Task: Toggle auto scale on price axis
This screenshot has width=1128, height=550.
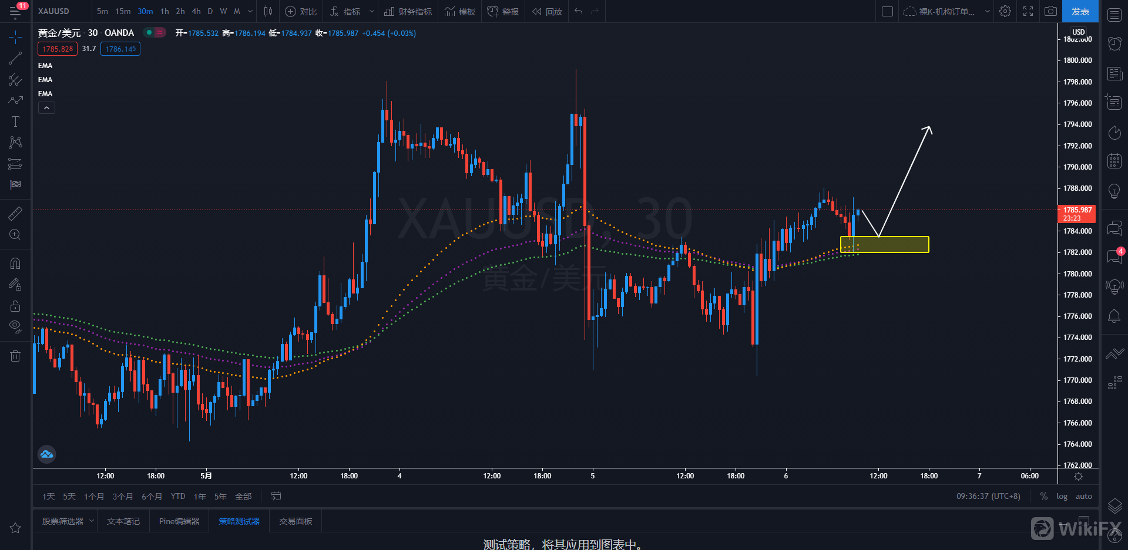Action: [x=1083, y=496]
